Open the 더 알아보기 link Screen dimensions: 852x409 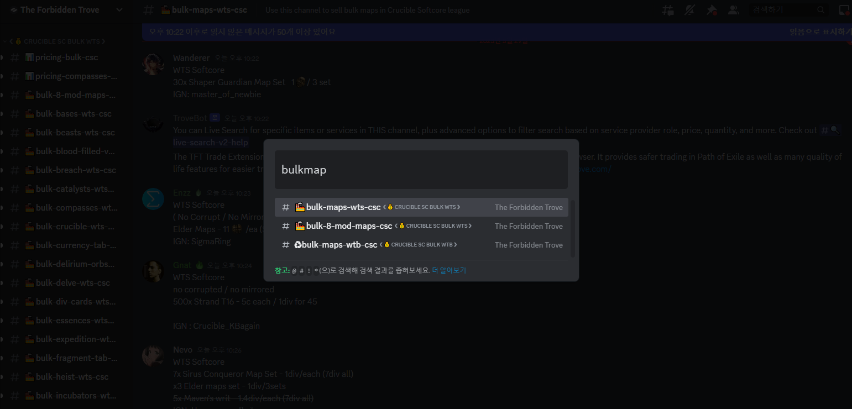[449, 270]
